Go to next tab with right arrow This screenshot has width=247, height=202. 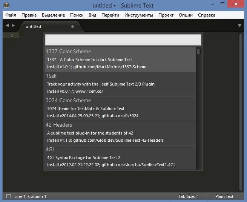13,25
